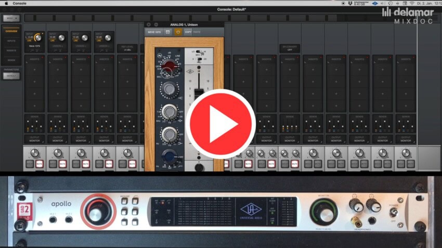Image resolution: width=442 pixels, height=248 pixels.
Task: Click the pan knob of the Neve 1073 channel
Action: pos(35,153)
